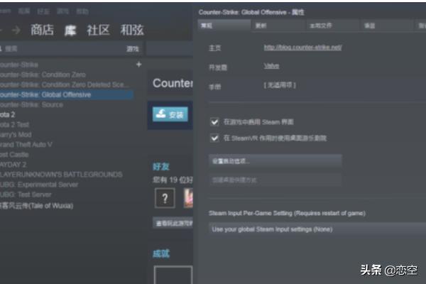Click the forward navigation arrow in Steam
Viewport: 426px width, 284px height.
click(x=16, y=30)
